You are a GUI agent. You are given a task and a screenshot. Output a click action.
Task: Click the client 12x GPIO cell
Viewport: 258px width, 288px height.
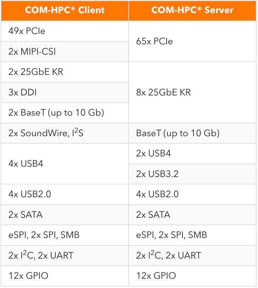click(x=65, y=276)
